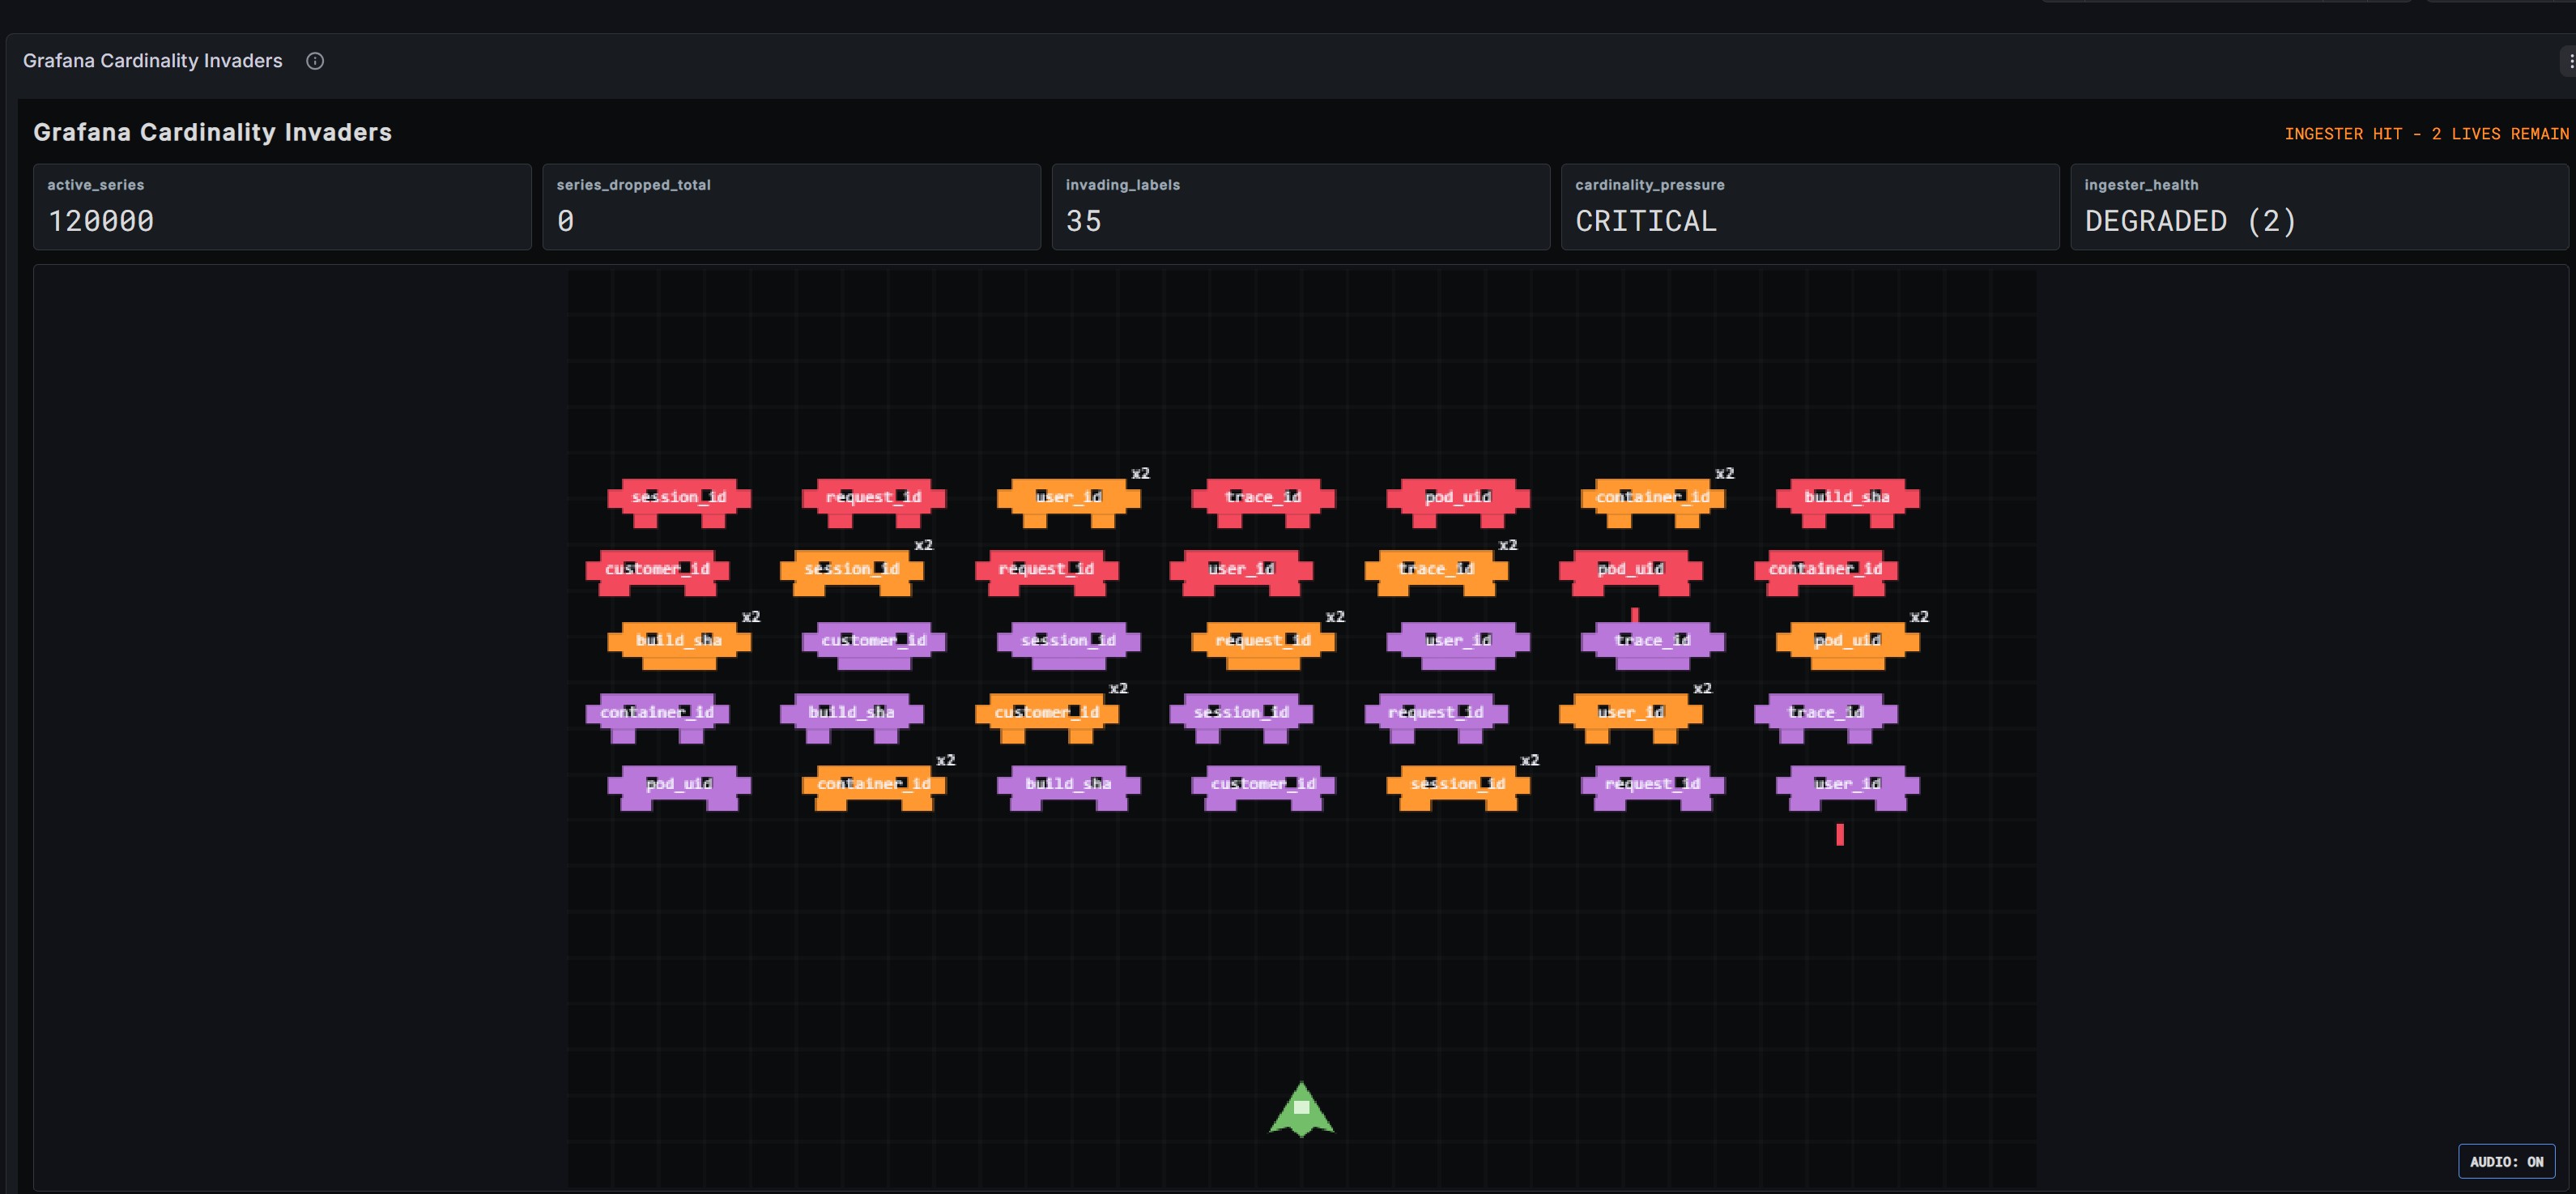Screen dimensions: 2576x1194
Task: Click the bottom-row container_id invader
Action: point(873,788)
